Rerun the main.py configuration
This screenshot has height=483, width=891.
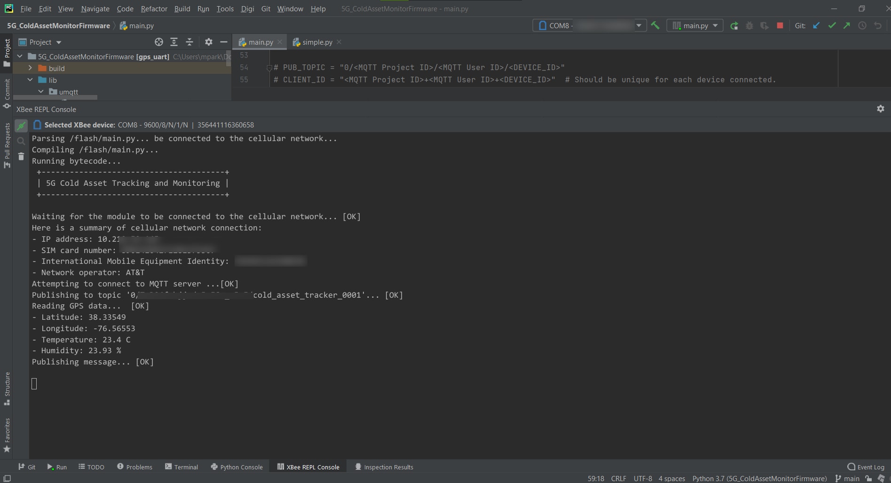[x=734, y=26]
